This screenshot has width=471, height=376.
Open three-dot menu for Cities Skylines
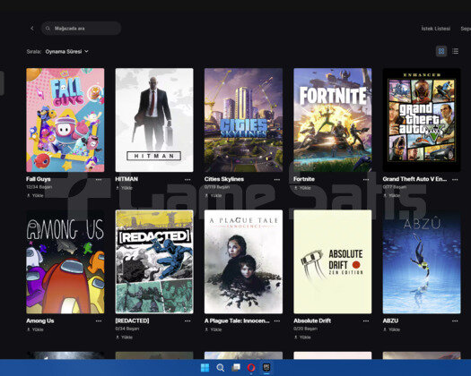(x=276, y=180)
